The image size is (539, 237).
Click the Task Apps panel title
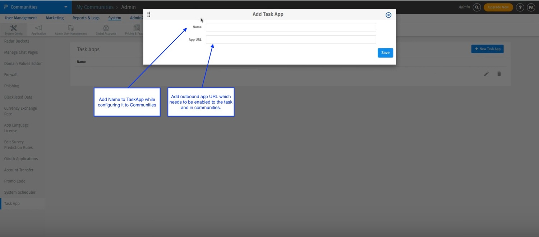point(88,49)
